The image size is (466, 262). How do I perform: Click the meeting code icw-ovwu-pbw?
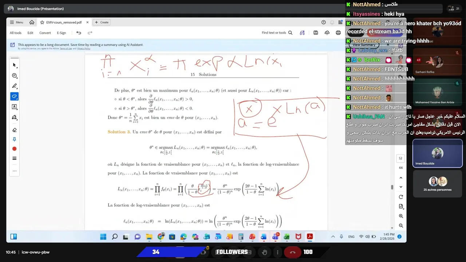36,252
